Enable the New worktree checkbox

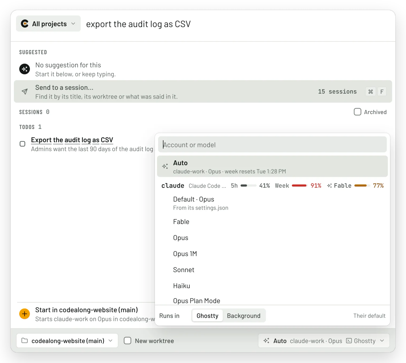click(x=127, y=341)
